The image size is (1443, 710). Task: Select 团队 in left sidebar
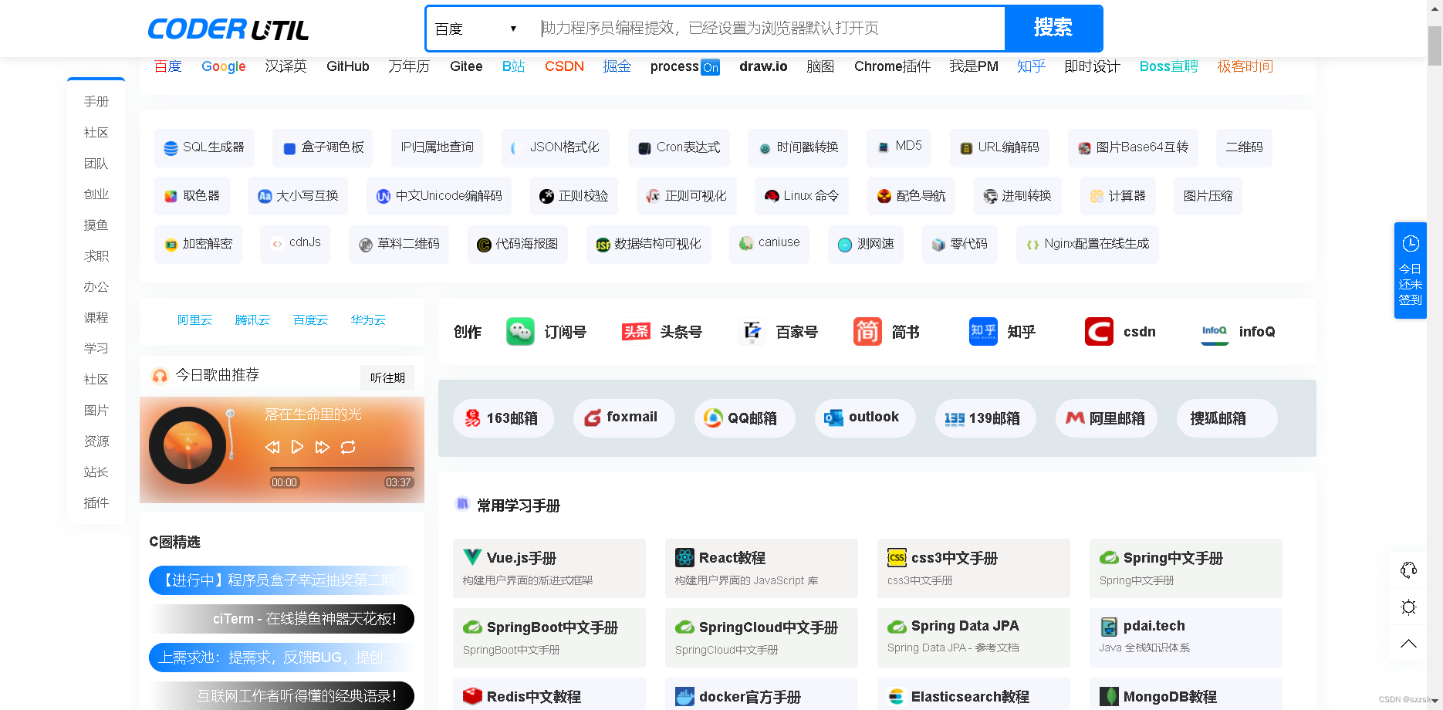click(x=96, y=164)
